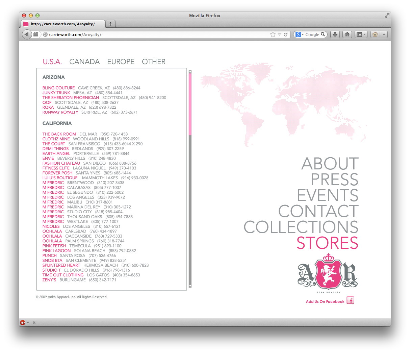Screen dimensions: 410x353
Task: Click the ZENY'S store name
Action: tap(49, 280)
